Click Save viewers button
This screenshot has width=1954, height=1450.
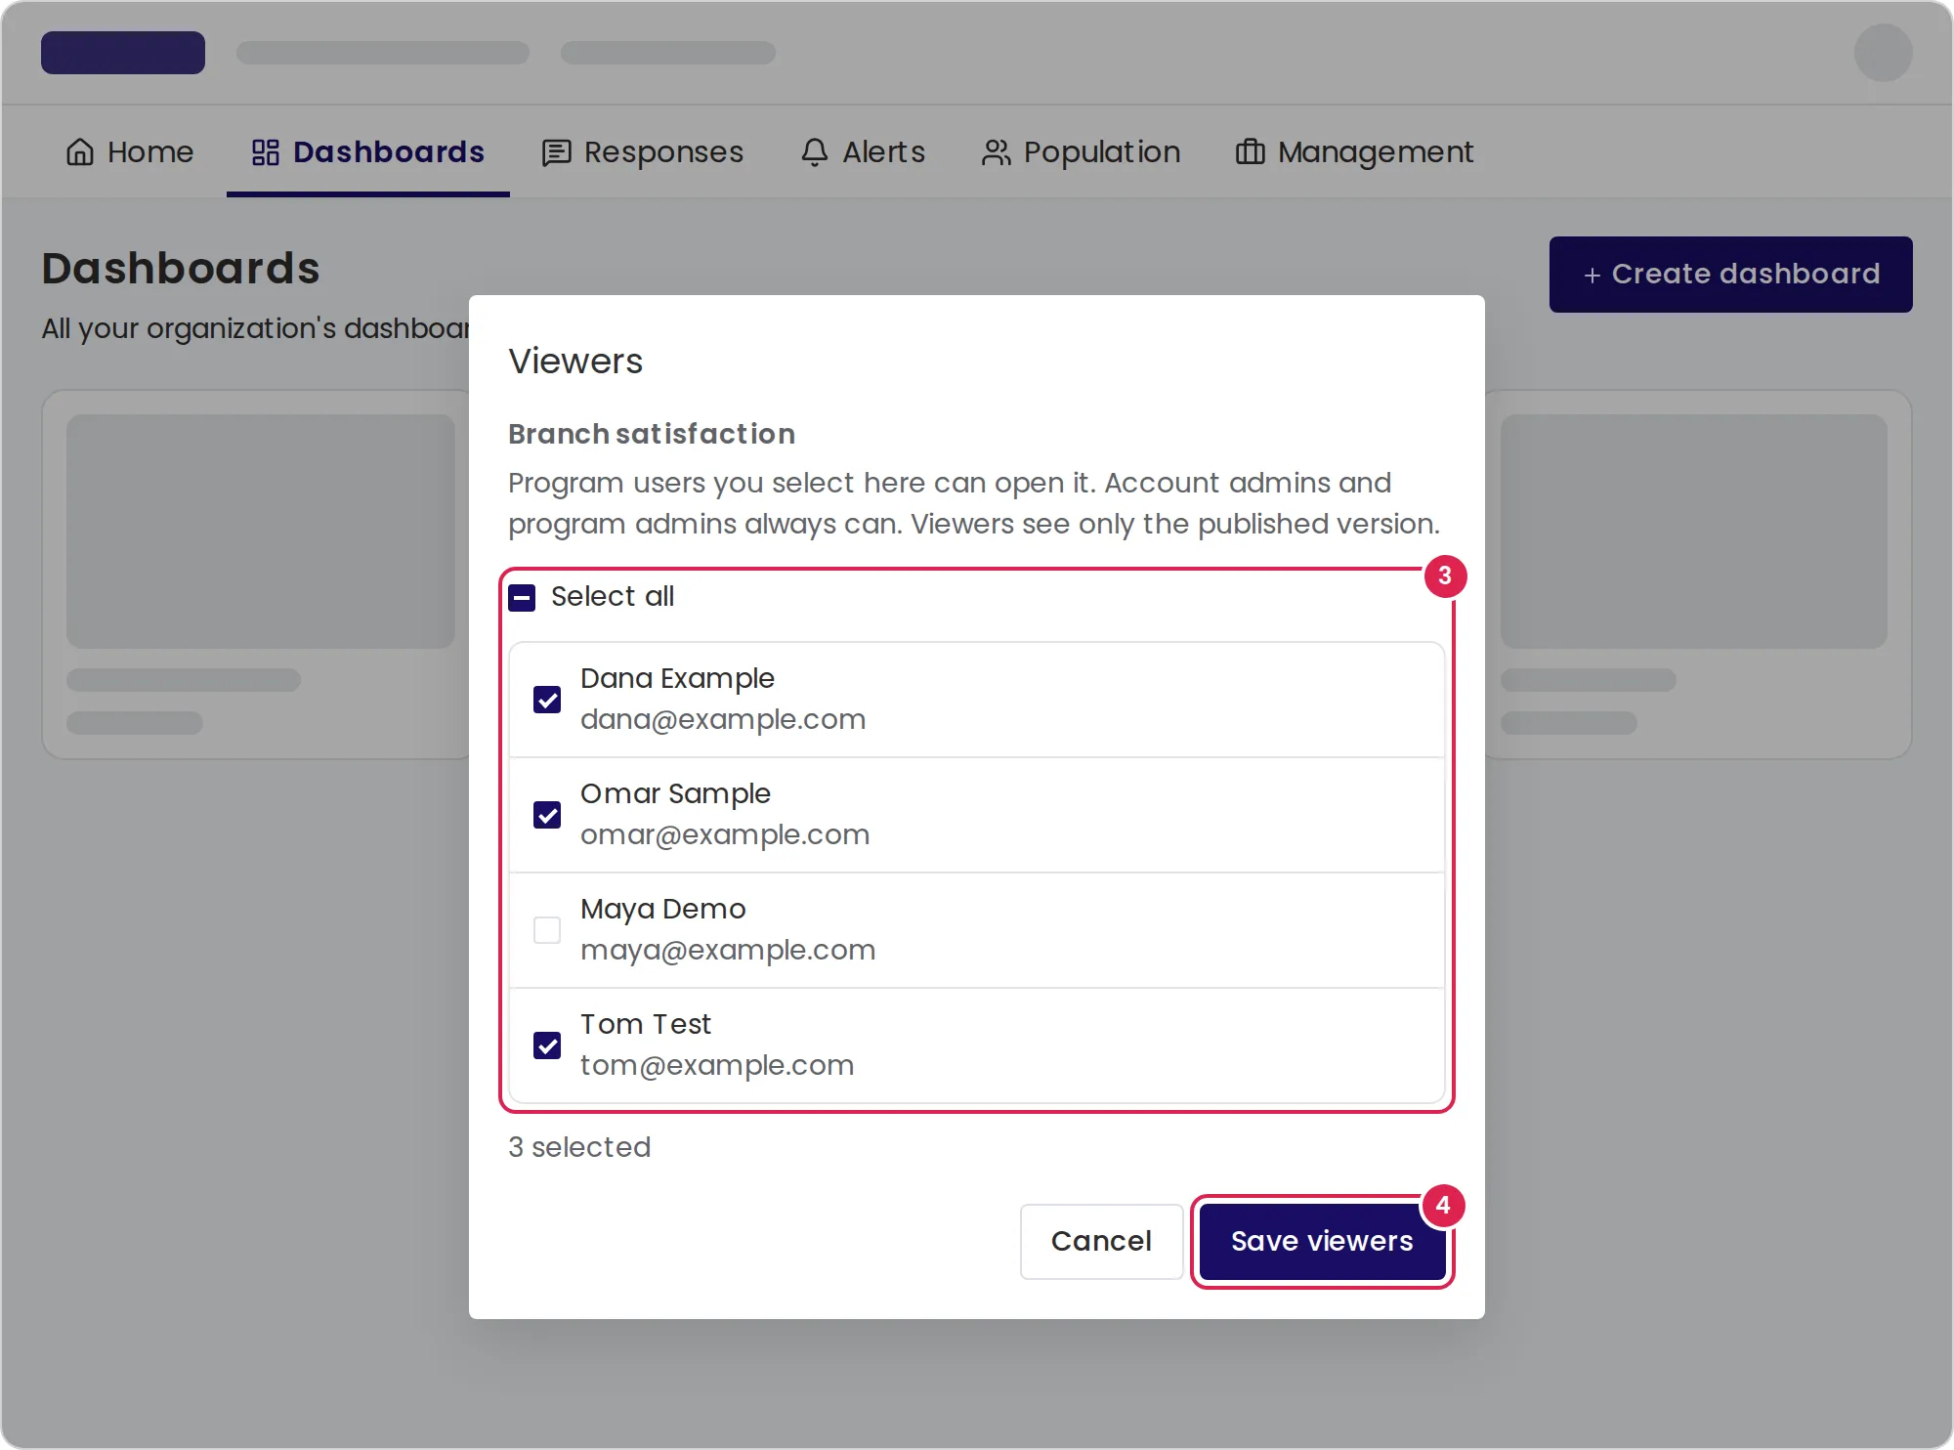[1322, 1241]
